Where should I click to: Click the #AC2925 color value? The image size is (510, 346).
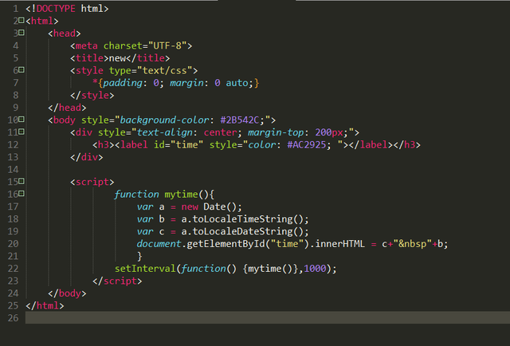pos(306,145)
